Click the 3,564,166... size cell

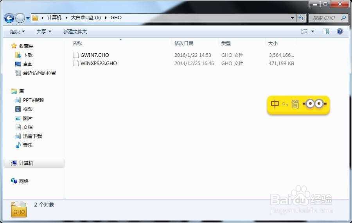(x=282, y=55)
